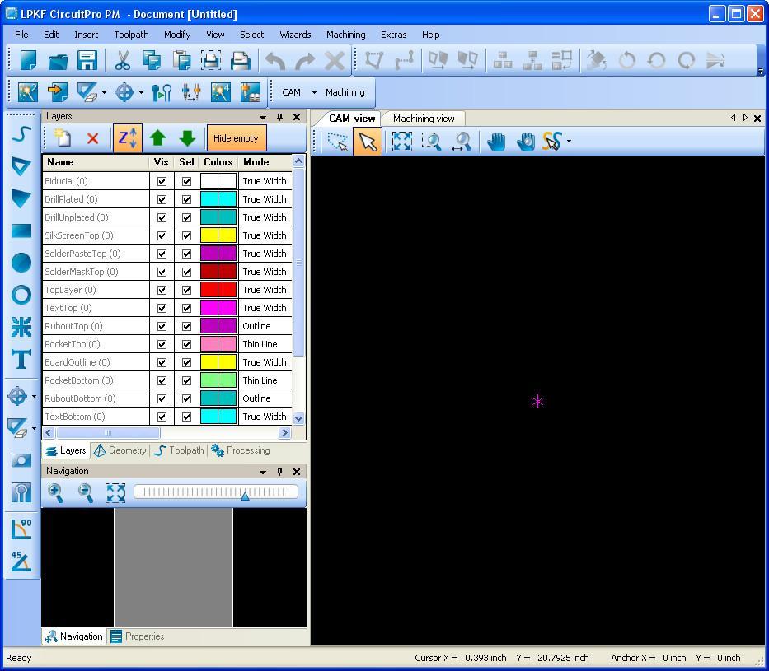The height and width of the screenshot is (671, 769).
Task: Select the Zoom All tool in CAM view toolbar
Action: pyautogui.click(x=401, y=141)
